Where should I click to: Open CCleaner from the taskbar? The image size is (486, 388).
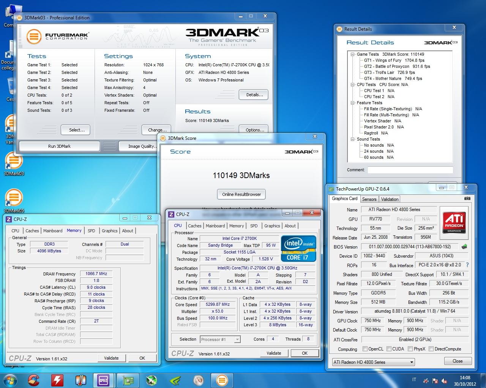(x=34, y=380)
